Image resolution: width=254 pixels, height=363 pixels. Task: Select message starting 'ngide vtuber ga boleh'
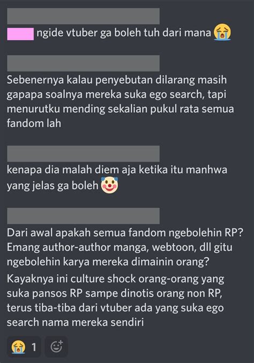pyautogui.click(x=124, y=33)
